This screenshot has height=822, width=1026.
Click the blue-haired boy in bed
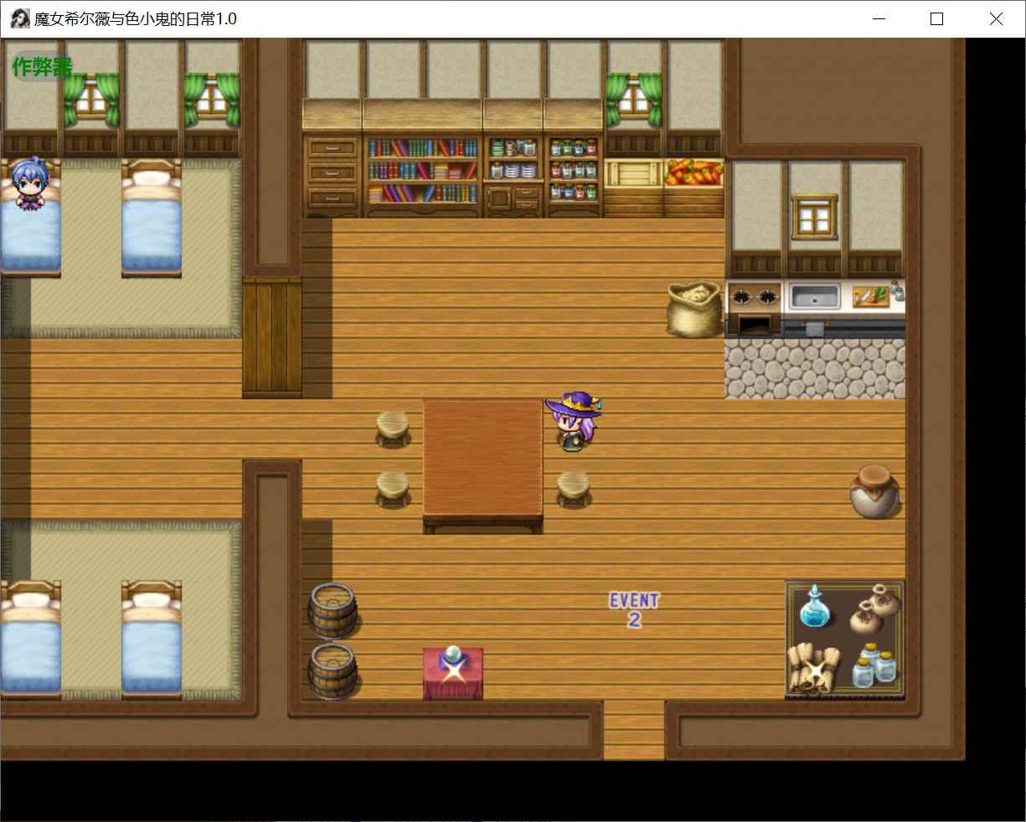[x=30, y=186]
